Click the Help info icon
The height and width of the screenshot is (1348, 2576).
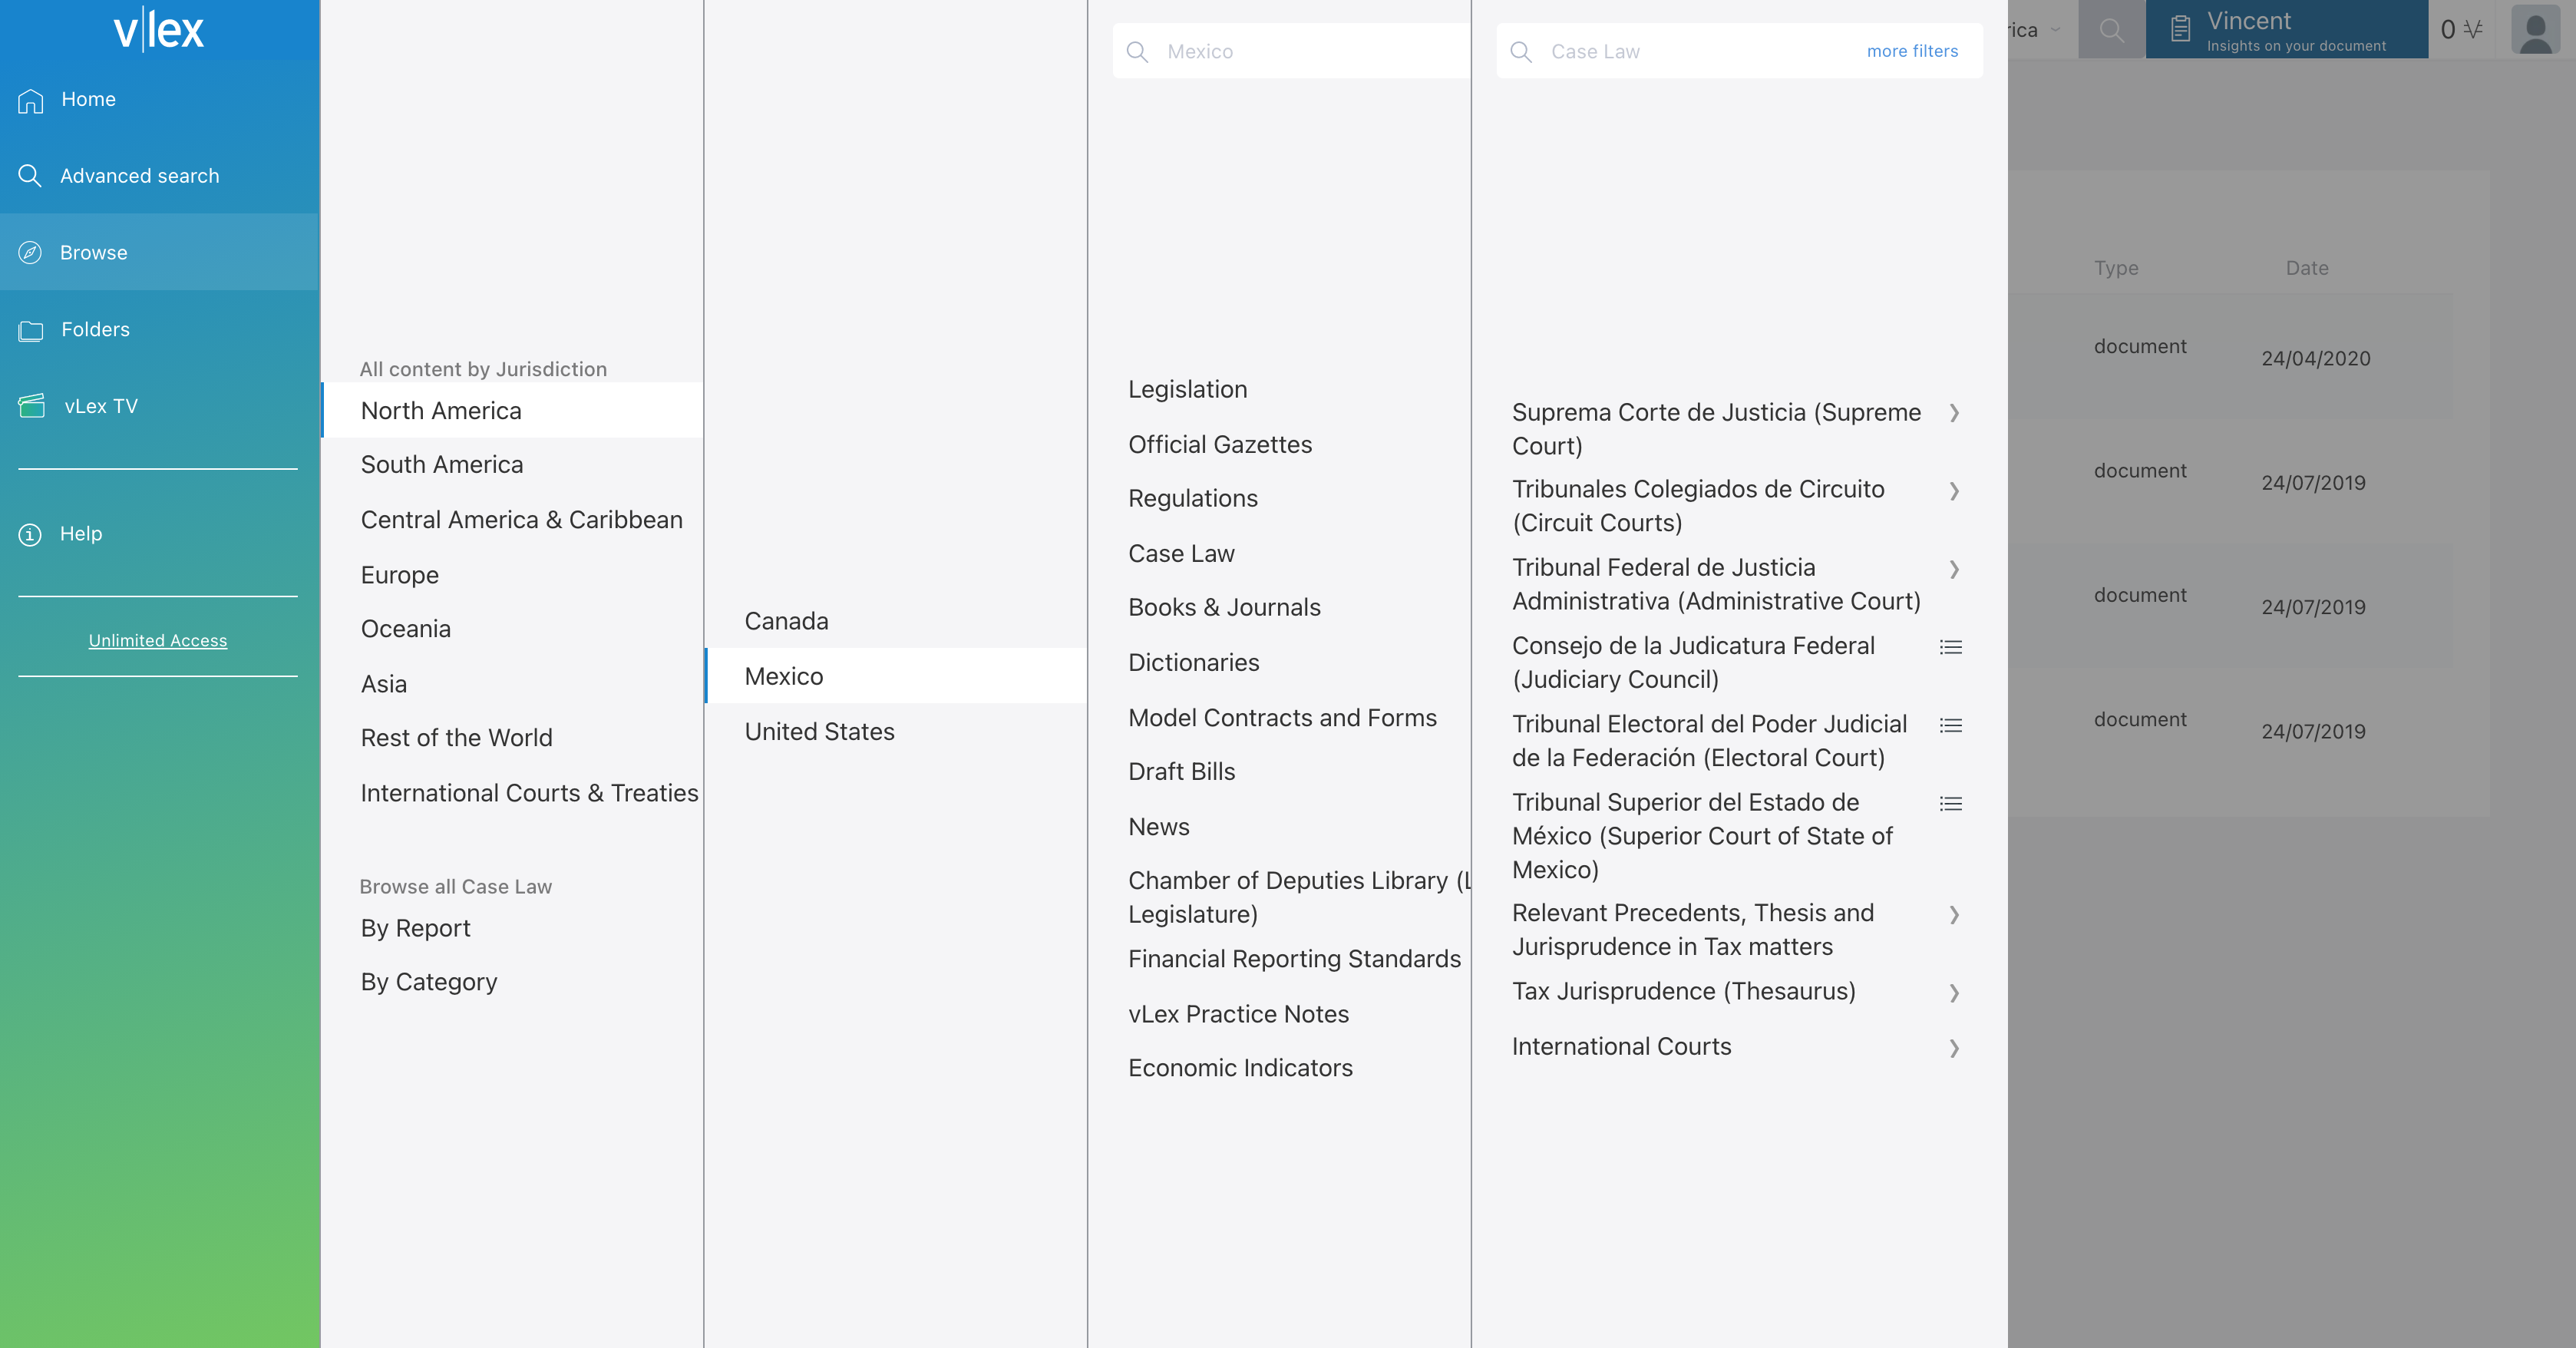click(30, 534)
